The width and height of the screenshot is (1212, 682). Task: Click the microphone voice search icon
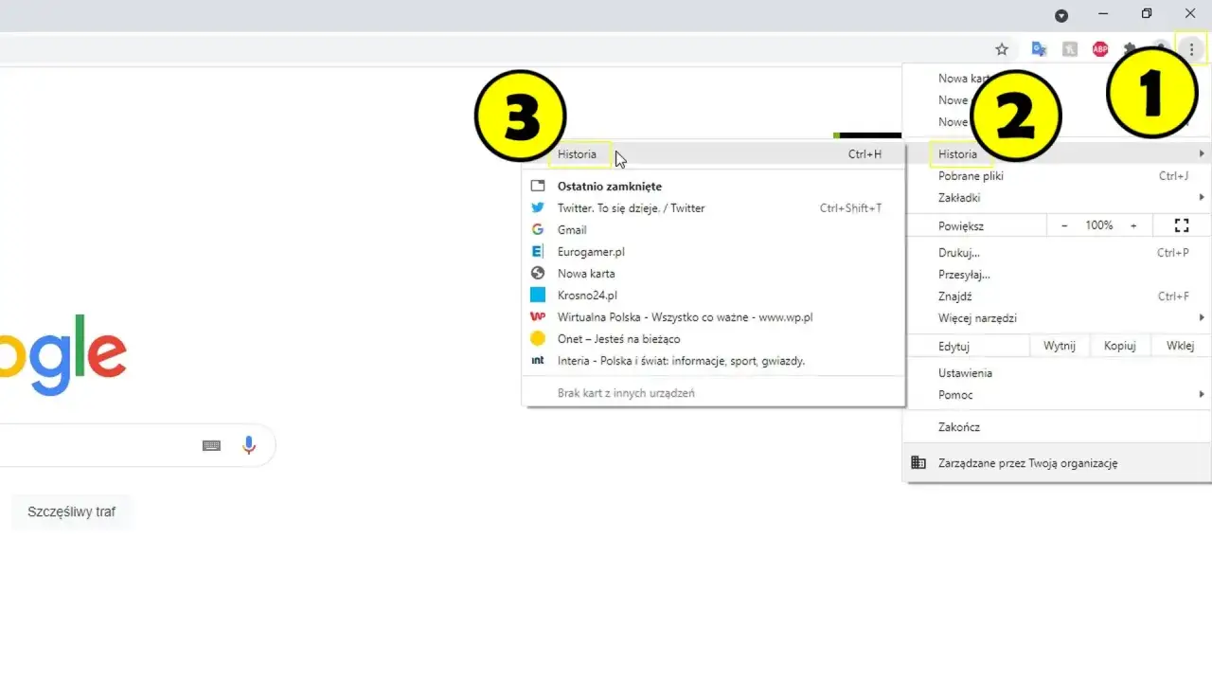(249, 445)
